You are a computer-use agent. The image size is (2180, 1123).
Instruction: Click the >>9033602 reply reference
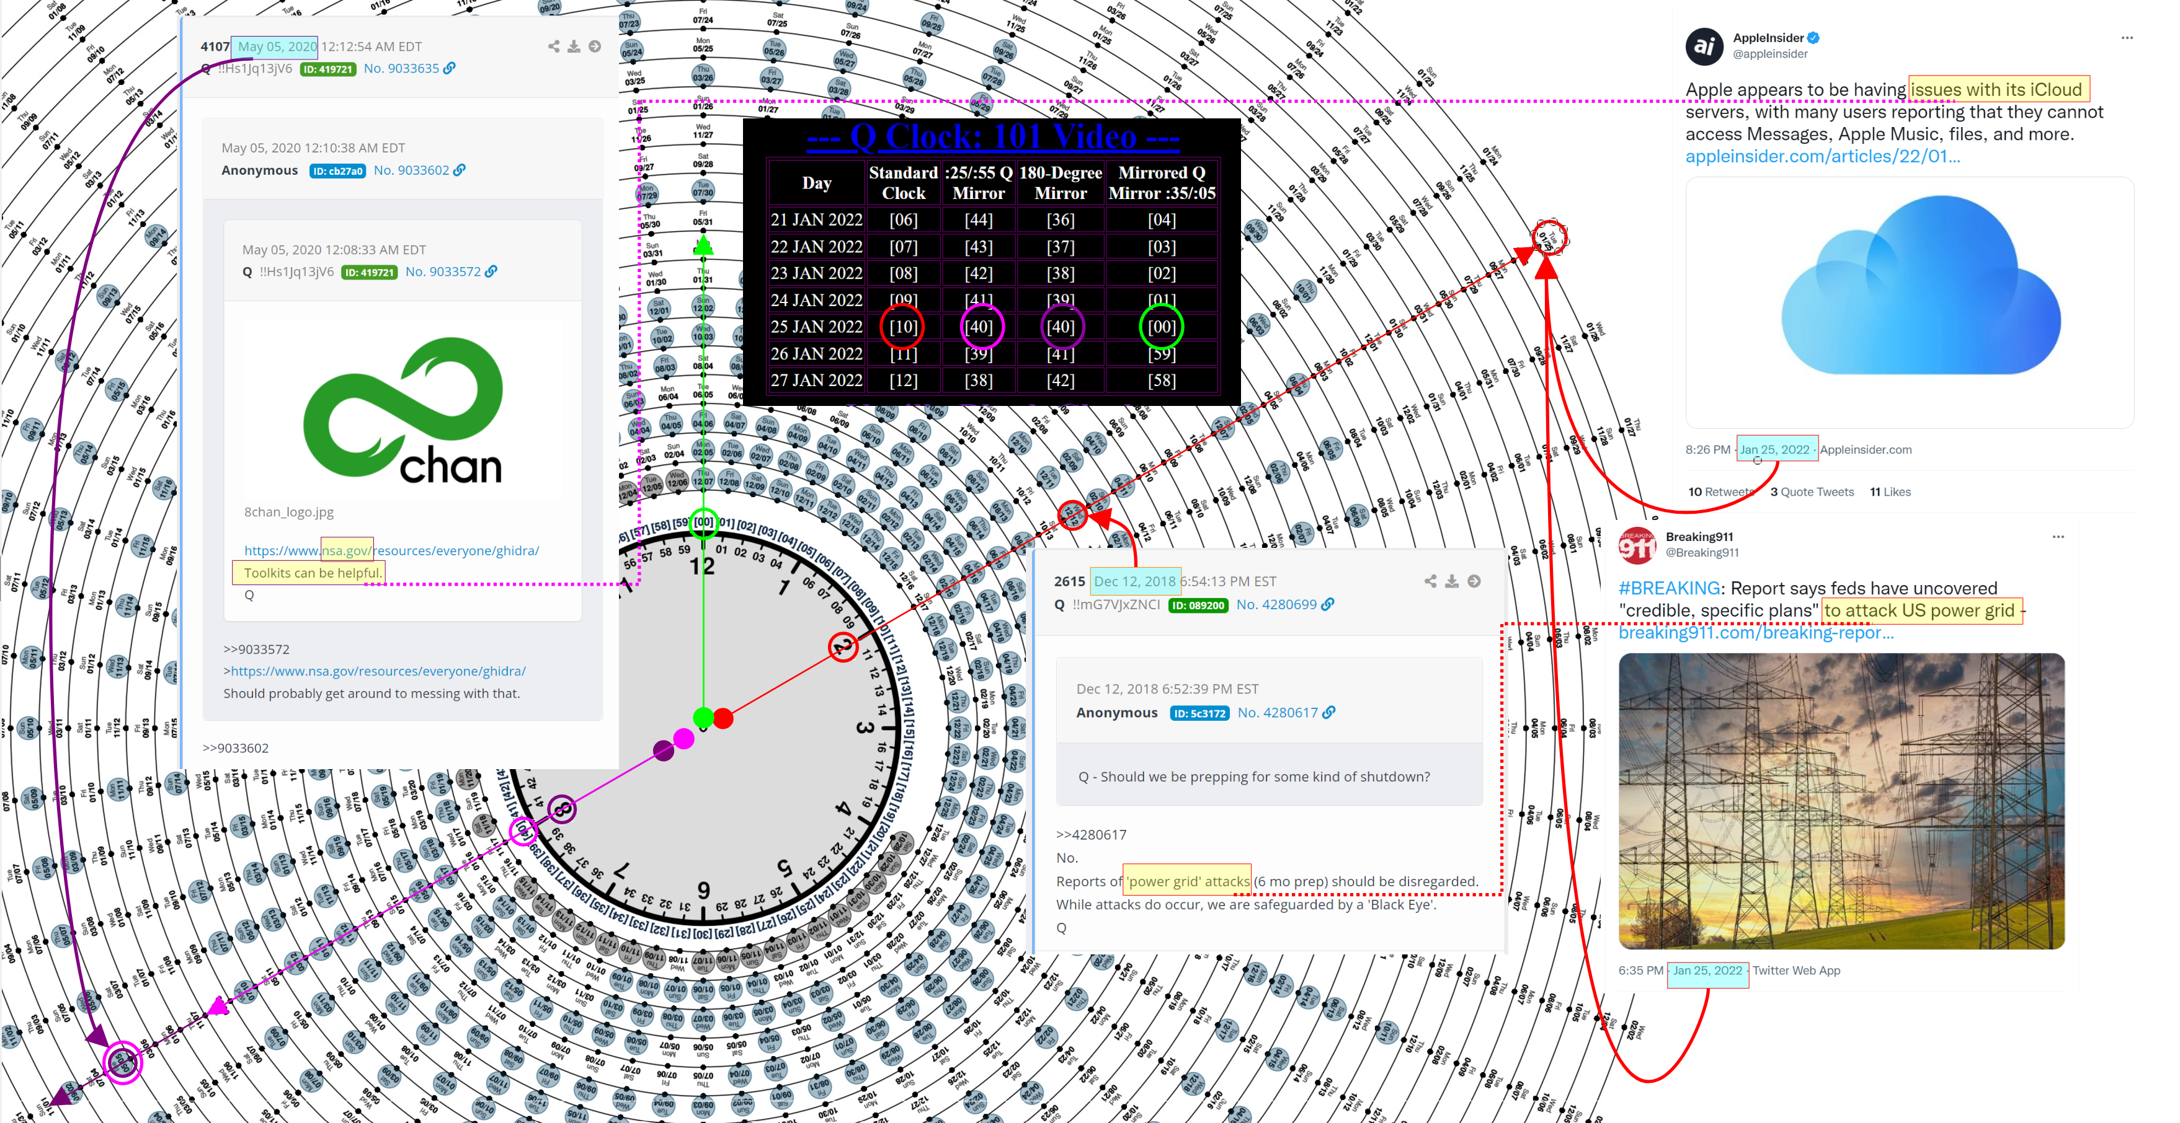tap(235, 749)
